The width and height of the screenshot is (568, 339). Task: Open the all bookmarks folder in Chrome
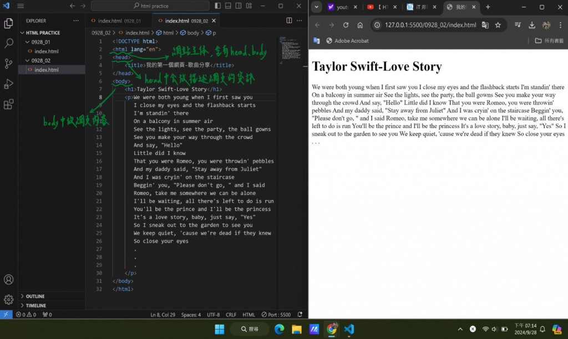coord(550,40)
